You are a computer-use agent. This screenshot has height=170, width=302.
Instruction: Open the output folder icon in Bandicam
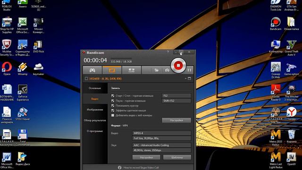pyautogui.click(x=157, y=70)
